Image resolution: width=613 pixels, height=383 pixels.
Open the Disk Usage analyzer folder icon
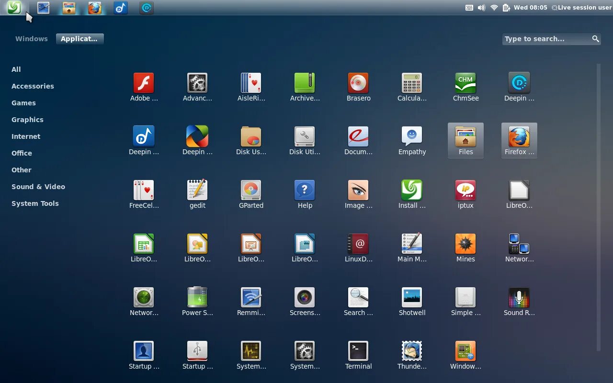pyautogui.click(x=251, y=137)
